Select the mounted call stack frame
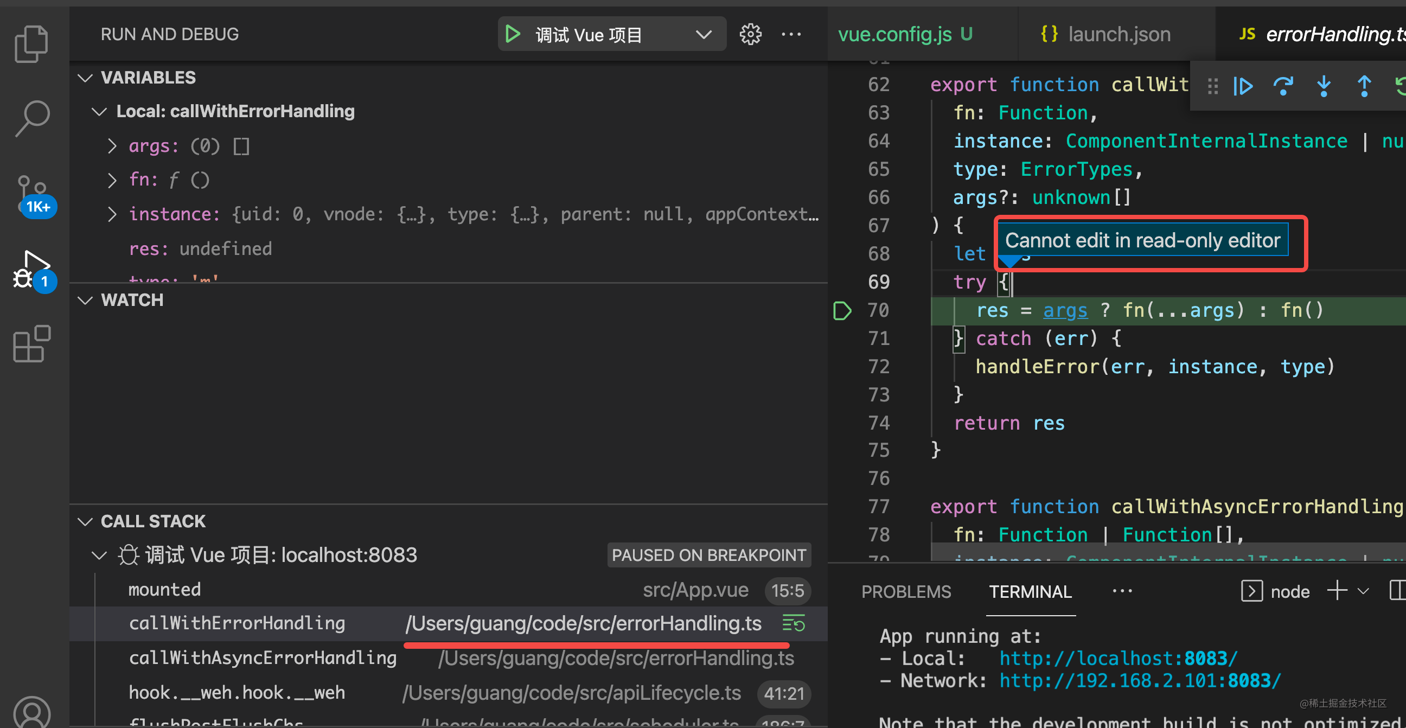 tap(164, 590)
